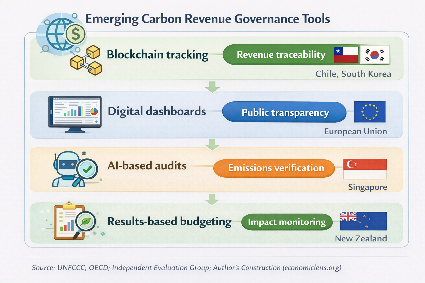Toggle the Emissions verification badge

274,168
